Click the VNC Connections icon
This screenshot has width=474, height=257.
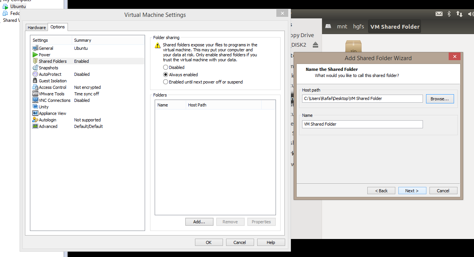point(35,100)
